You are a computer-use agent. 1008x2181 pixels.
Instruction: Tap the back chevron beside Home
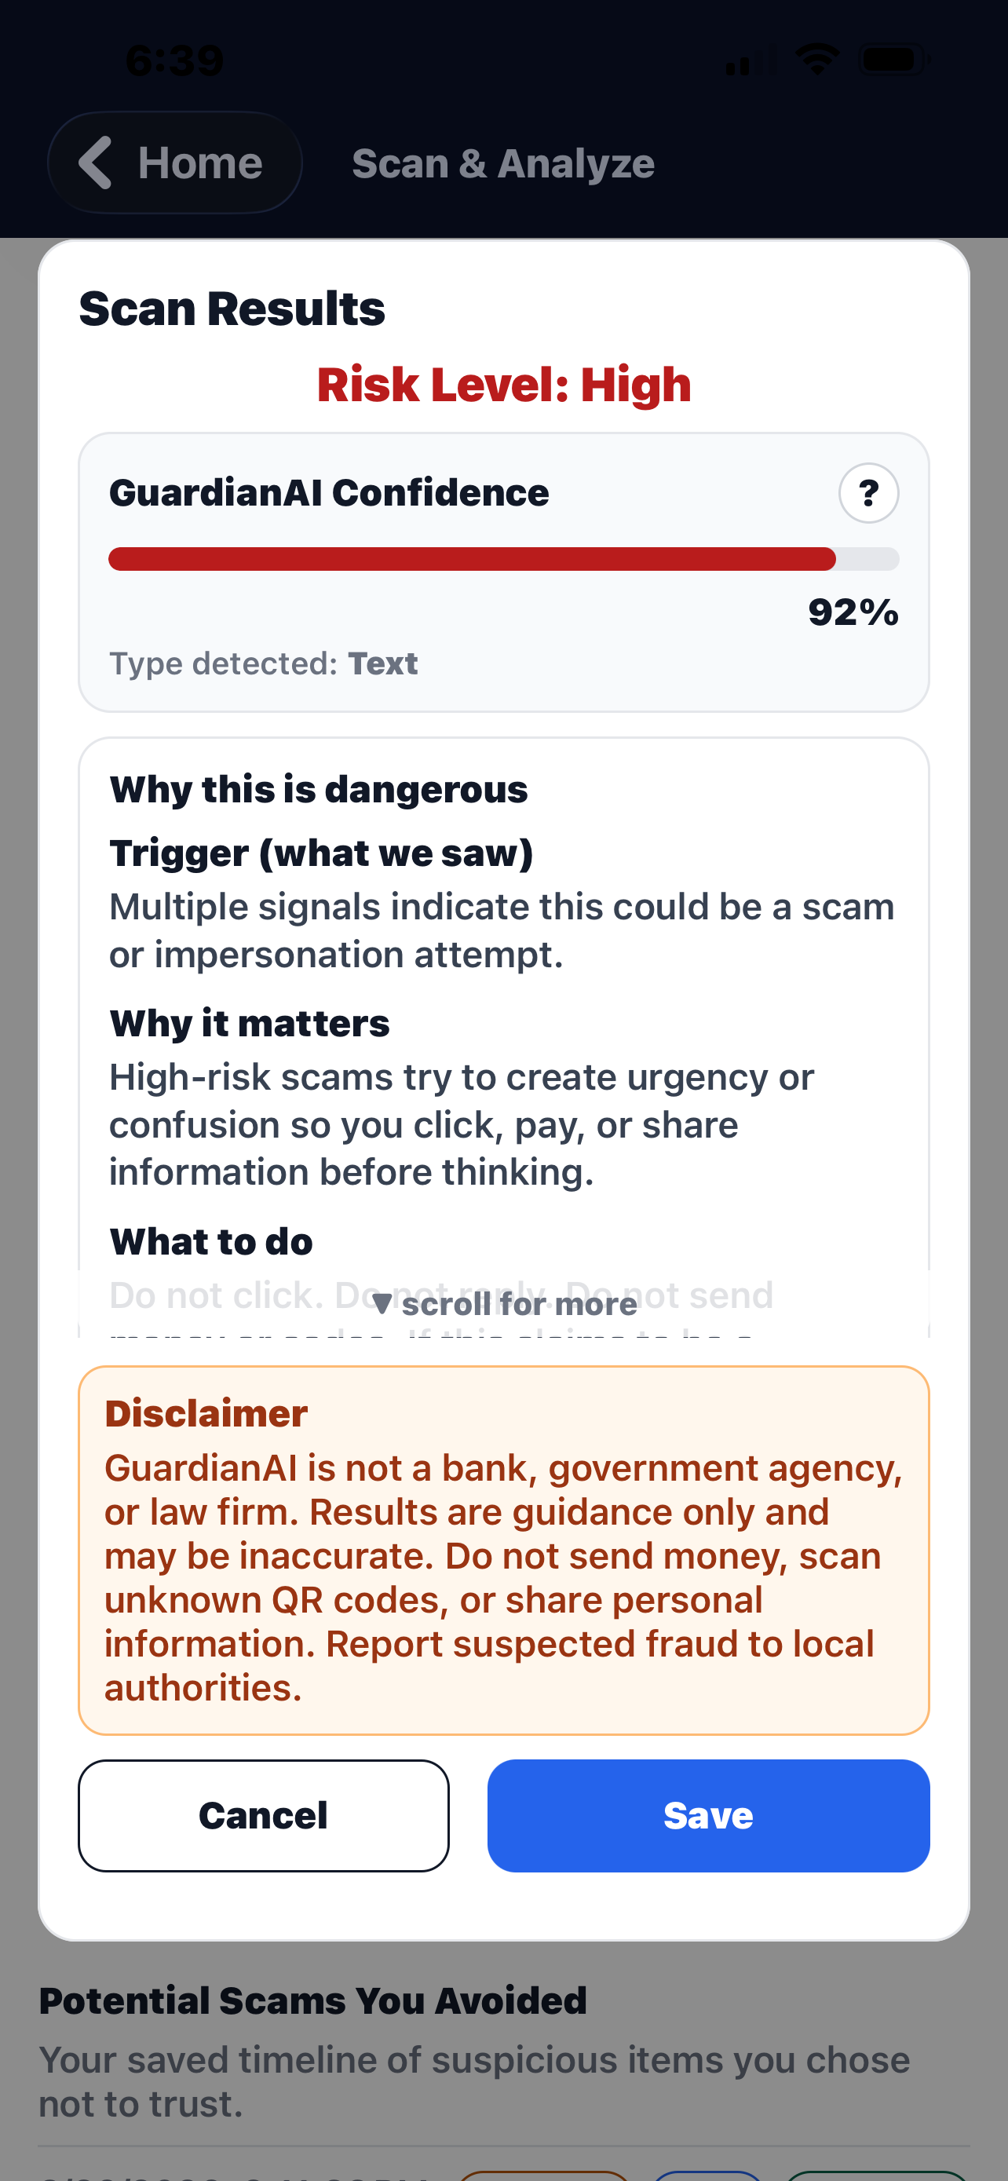point(96,162)
